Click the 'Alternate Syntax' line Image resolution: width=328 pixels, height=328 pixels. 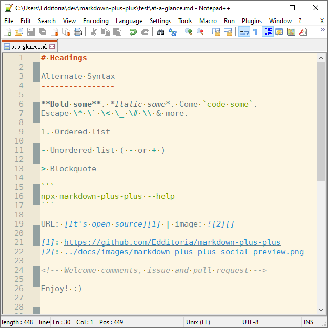(x=78, y=76)
